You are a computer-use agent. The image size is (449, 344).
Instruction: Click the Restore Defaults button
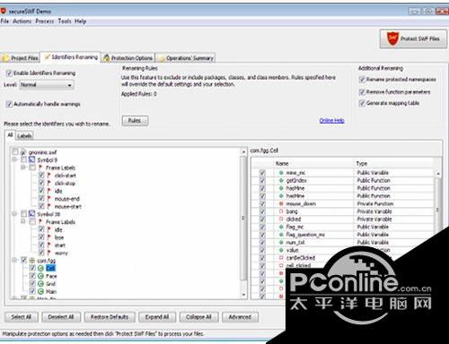click(110, 317)
